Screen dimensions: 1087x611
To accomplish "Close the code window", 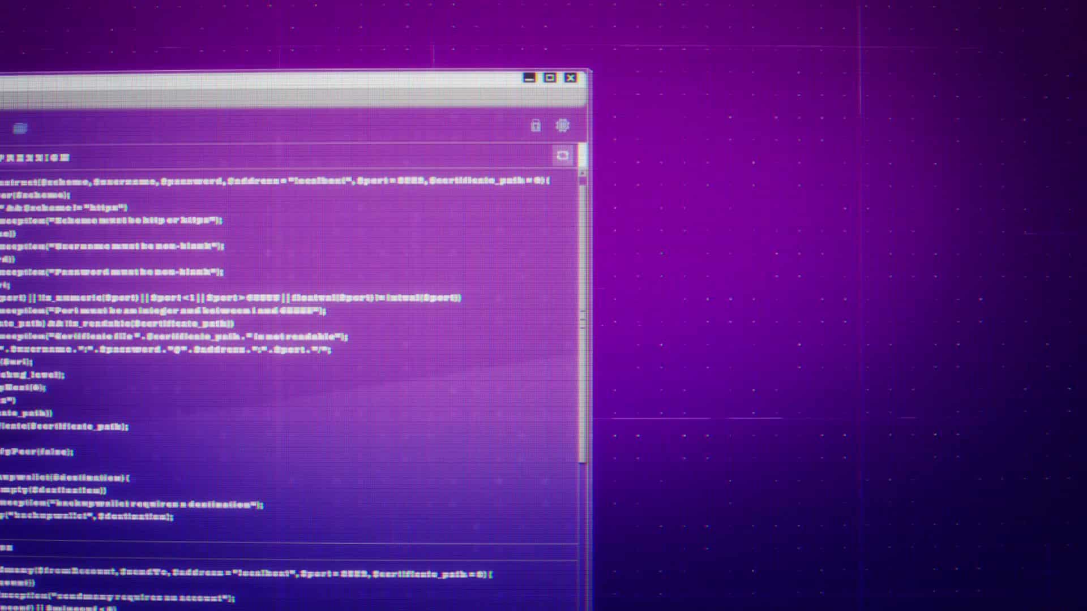I will tap(571, 78).
